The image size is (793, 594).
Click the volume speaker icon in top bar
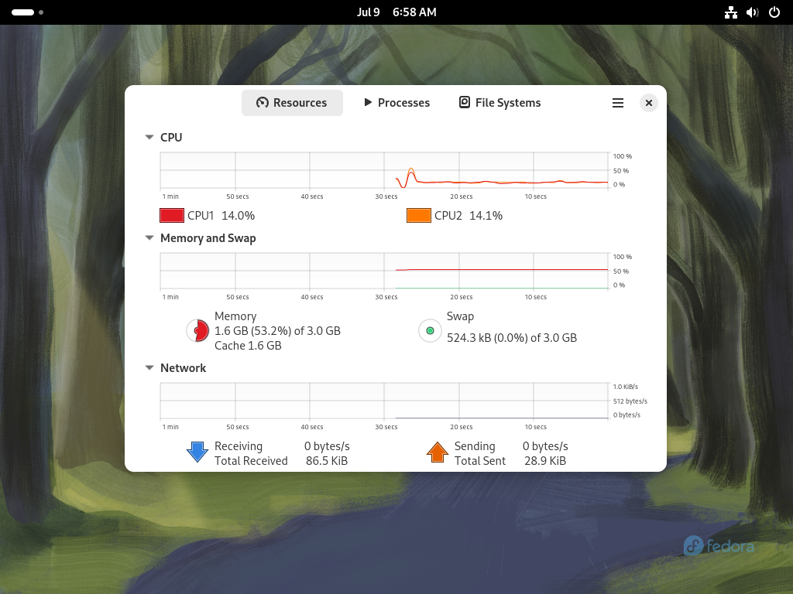point(753,12)
